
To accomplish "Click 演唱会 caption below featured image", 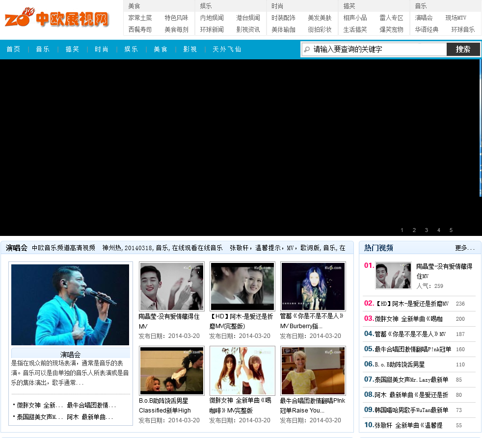I will pos(70,355).
